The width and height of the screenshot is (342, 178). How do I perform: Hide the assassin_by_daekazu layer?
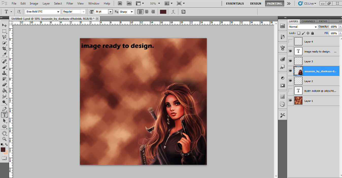(290, 71)
